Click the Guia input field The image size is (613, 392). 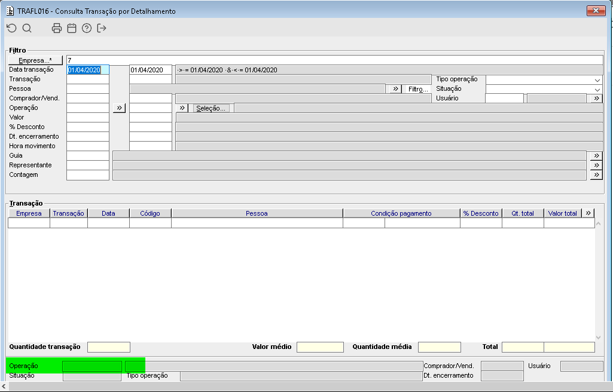click(x=88, y=156)
